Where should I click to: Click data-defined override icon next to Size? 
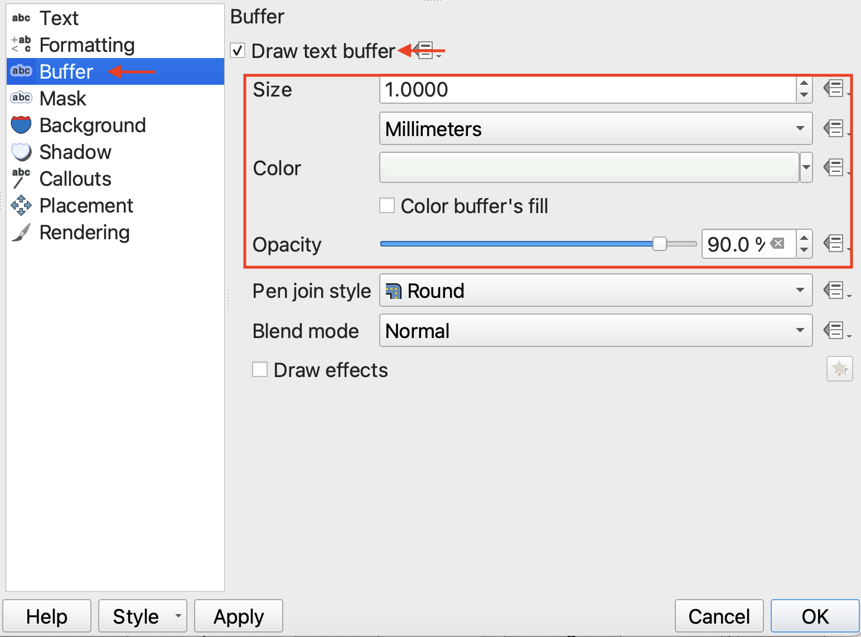point(835,89)
